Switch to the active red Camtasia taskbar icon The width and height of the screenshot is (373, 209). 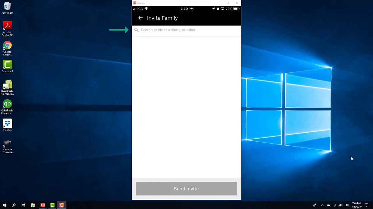(x=62, y=205)
